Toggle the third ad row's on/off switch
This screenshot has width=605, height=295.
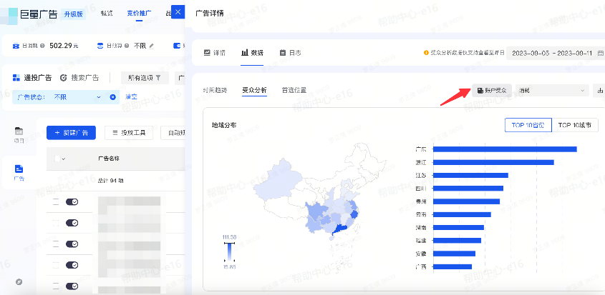[72, 244]
